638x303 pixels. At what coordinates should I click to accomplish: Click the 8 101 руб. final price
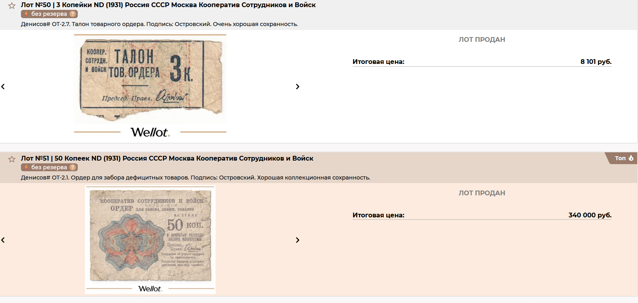[596, 62]
